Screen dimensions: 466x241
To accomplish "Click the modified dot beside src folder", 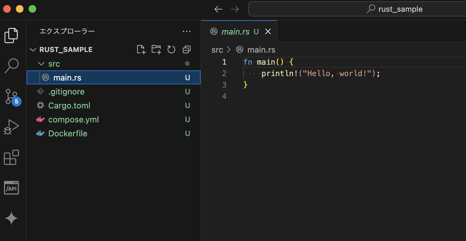I will click(187, 63).
